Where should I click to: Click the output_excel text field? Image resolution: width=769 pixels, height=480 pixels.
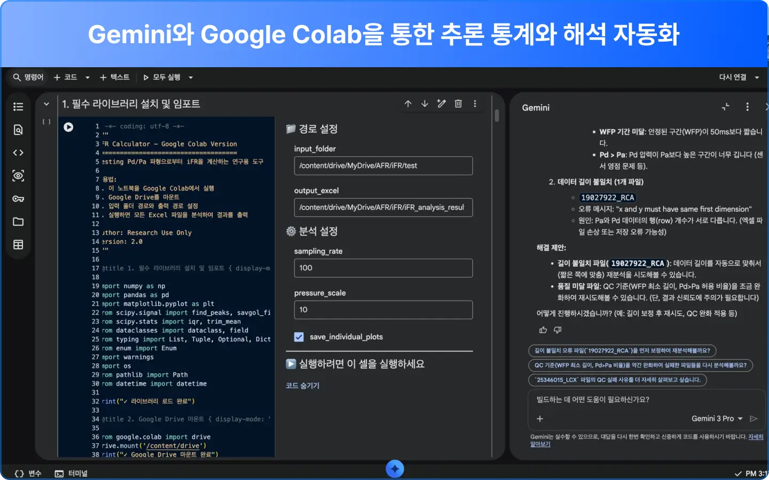point(383,207)
